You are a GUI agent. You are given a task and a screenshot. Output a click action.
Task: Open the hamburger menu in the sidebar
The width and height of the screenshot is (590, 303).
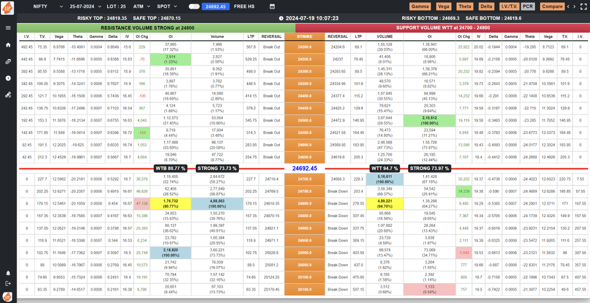(x=8, y=28)
